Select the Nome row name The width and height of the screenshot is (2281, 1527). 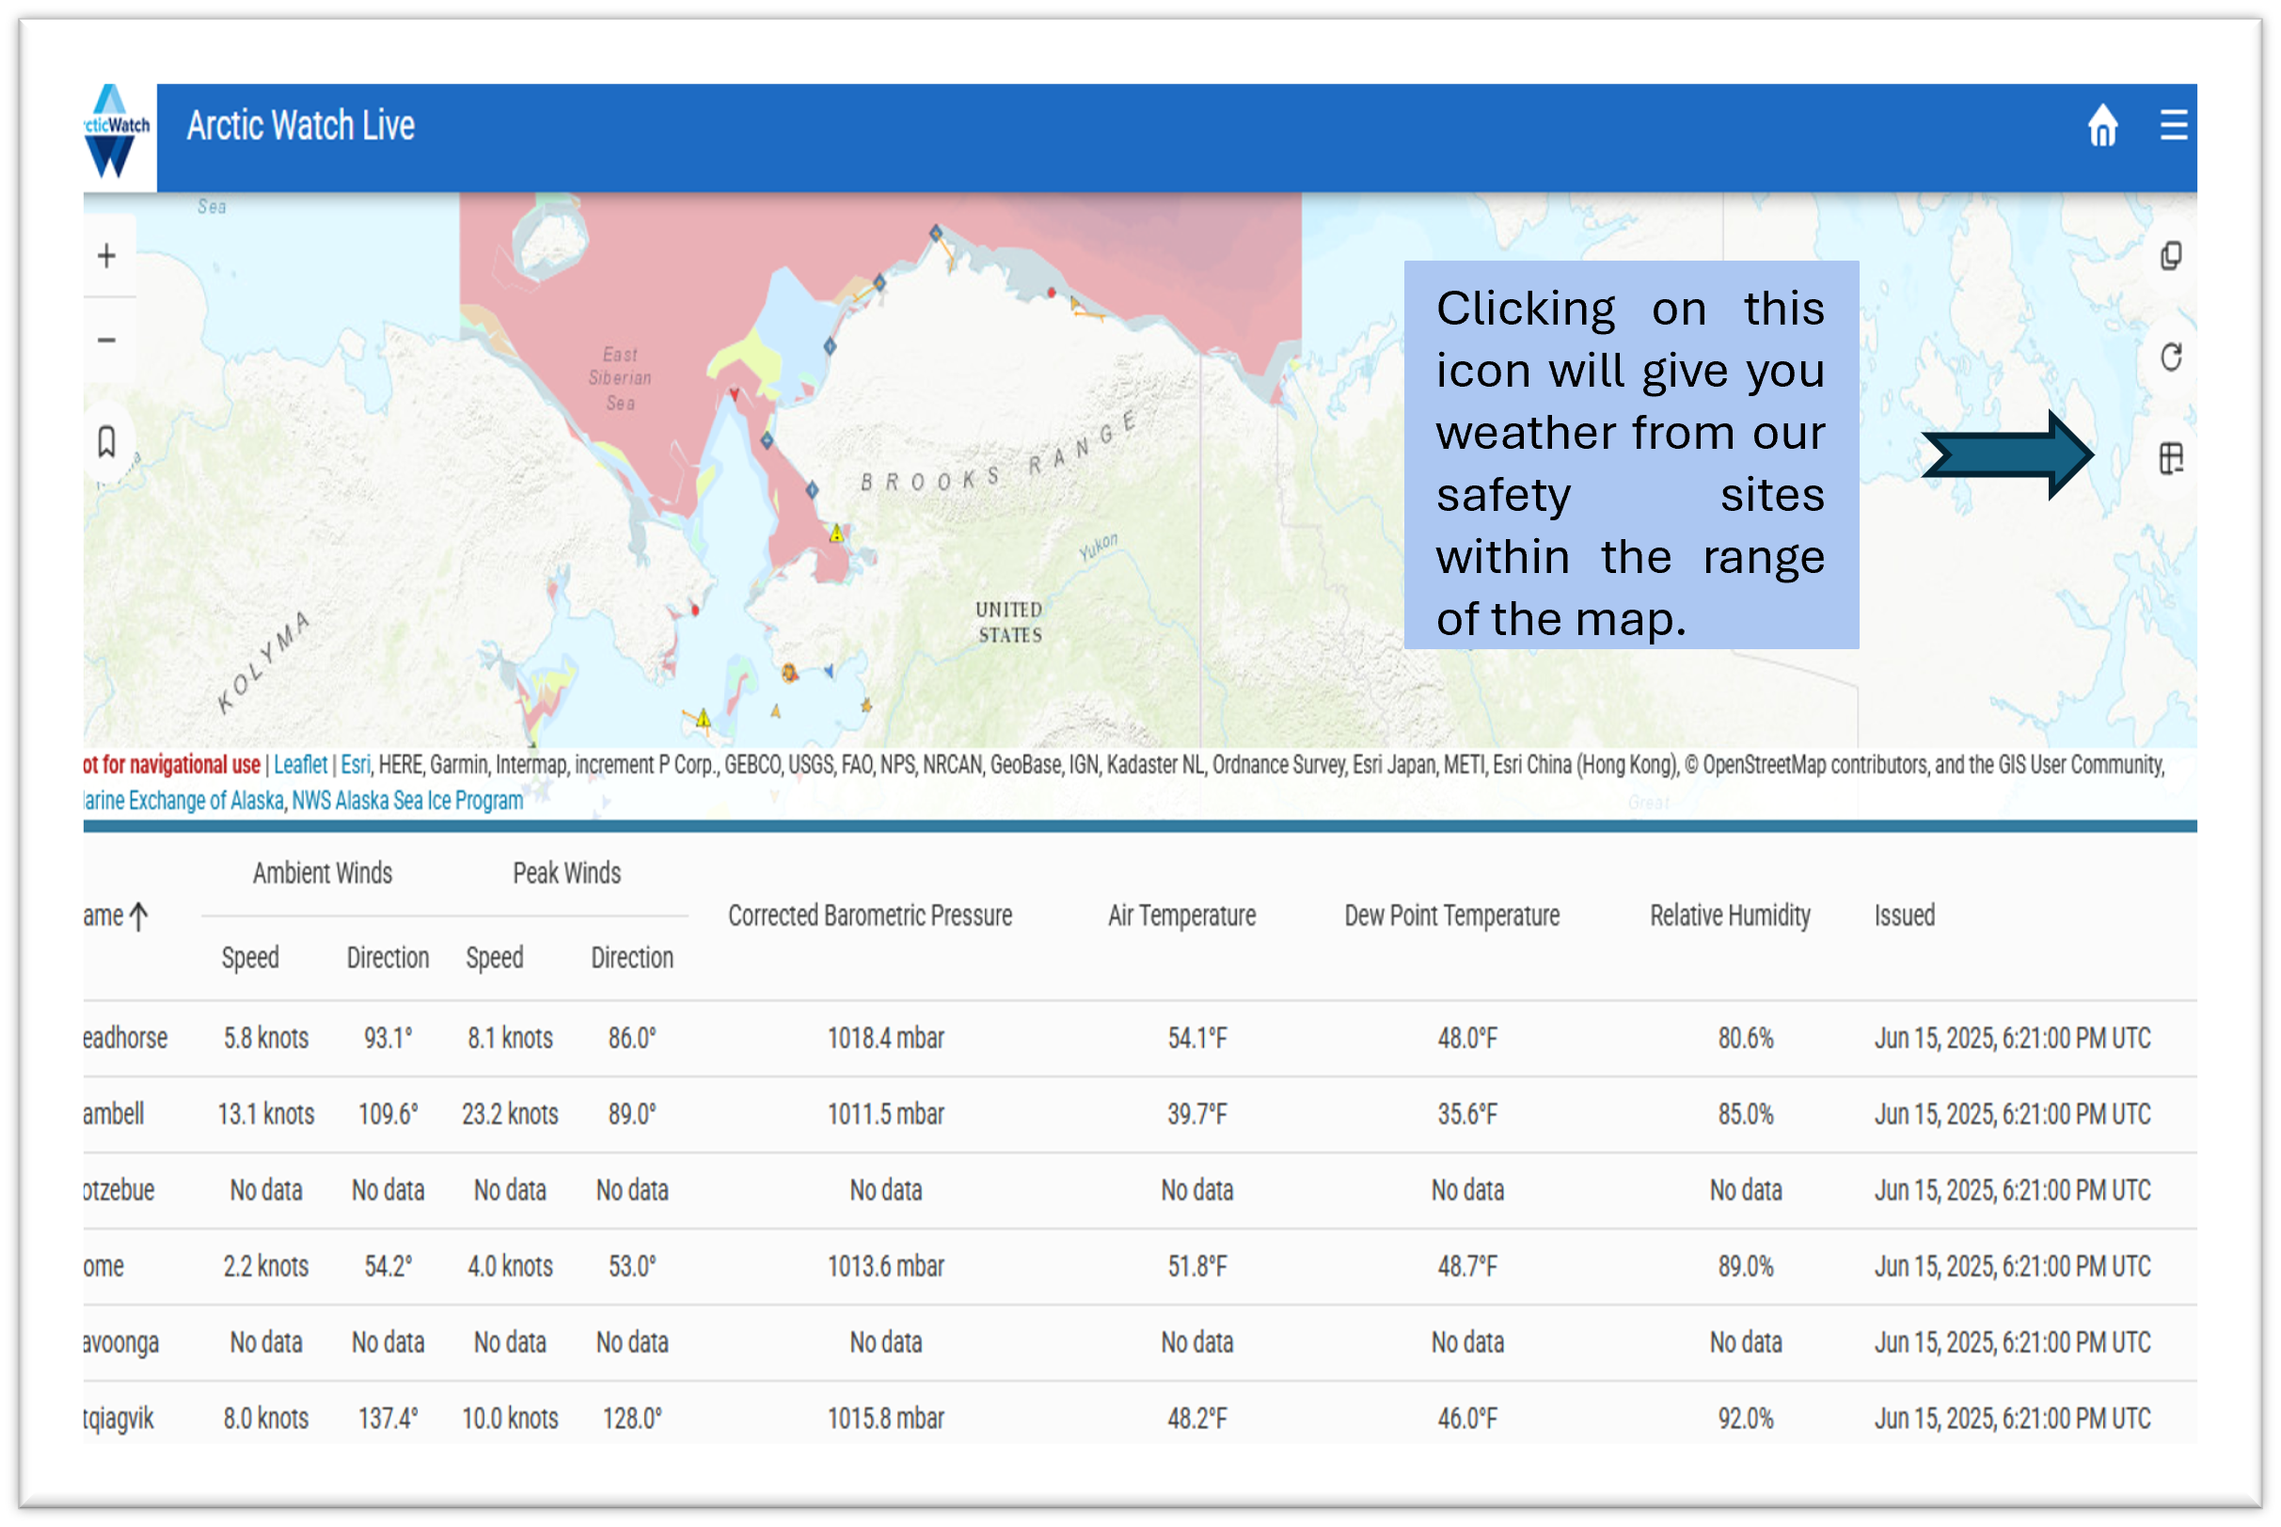click(104, 1267)
